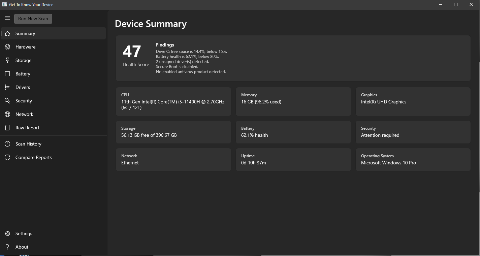Open Hardware via its gear icon
Image resolution: width=480 pixels, height=256 pixels.
pyautogui.click(x=7, y=47)
